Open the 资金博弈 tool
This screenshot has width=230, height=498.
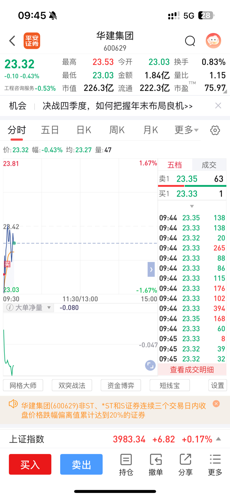click(121, 385)
